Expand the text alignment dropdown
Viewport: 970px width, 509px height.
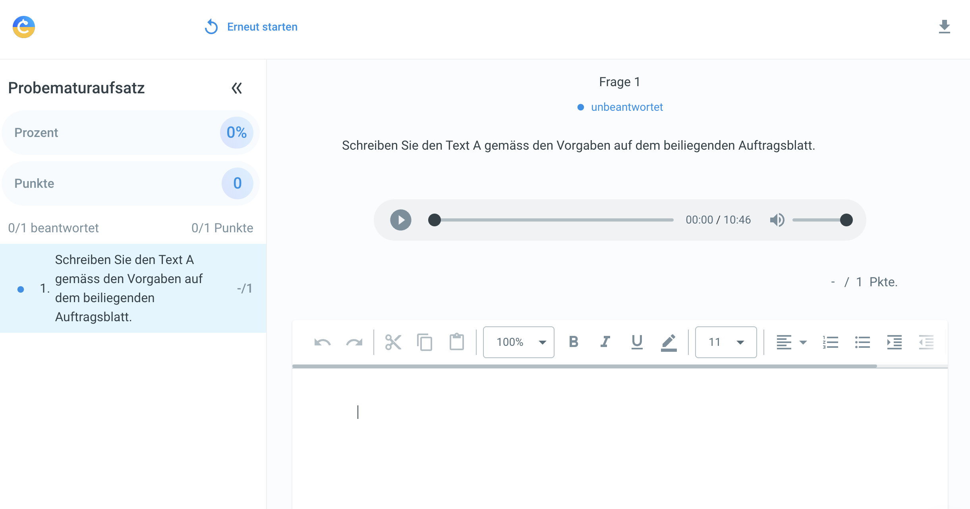click(x=803, y=342)
